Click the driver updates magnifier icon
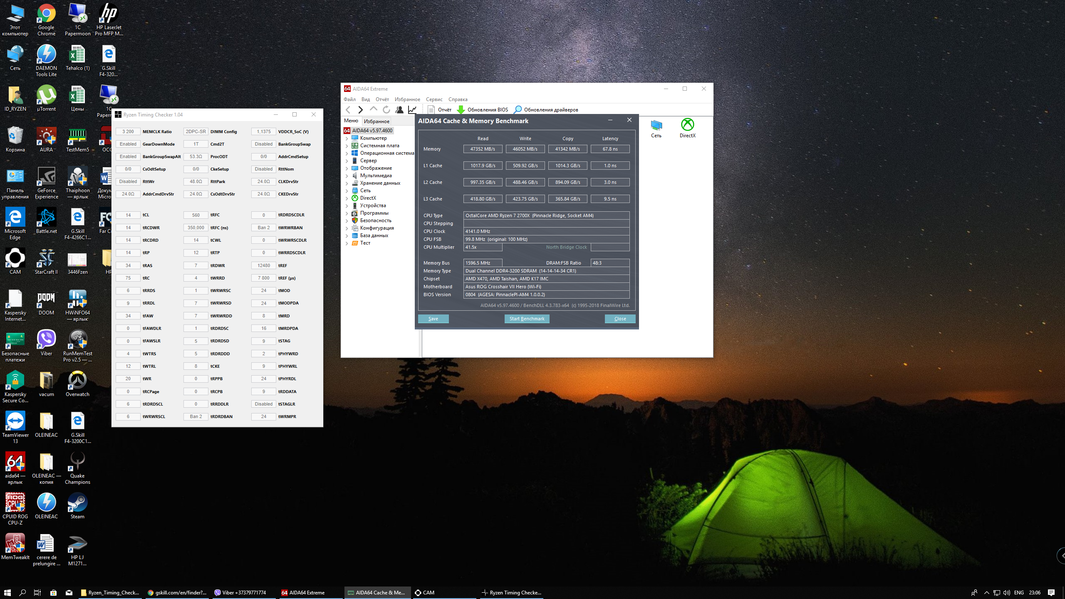The image size is (1065, 599). [518, 110]
